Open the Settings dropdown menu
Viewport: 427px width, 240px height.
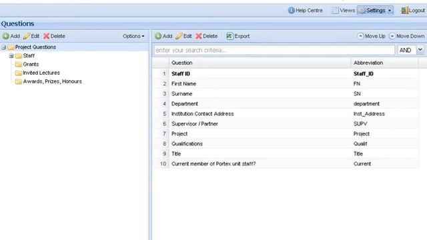click(375, 11)
